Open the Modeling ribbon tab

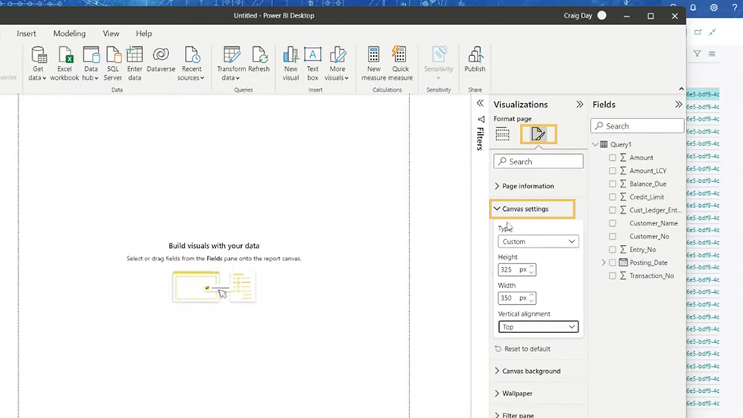(x=69, y=33)
